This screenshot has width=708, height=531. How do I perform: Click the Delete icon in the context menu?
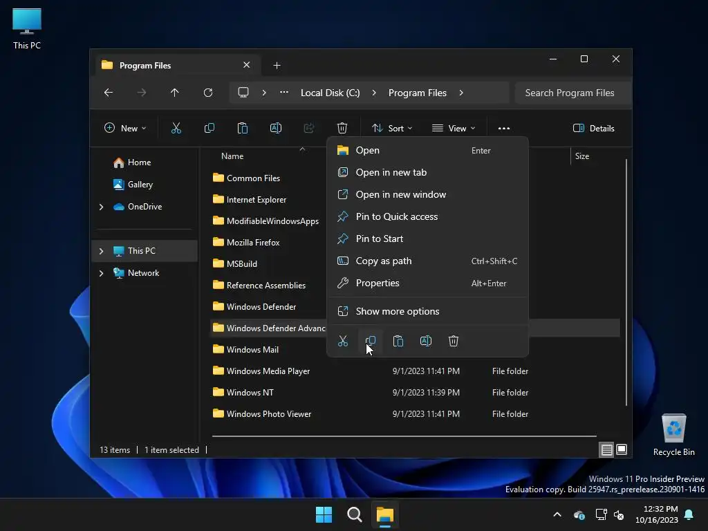pyautogui.click(x=454, y=341)
